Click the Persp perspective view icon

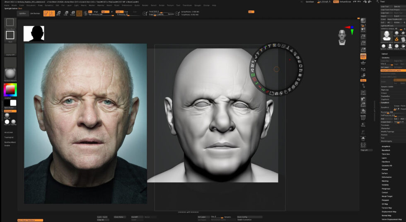363,56
